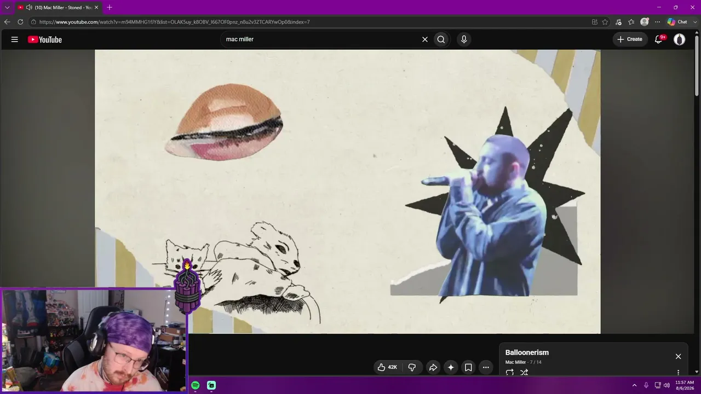Open the taskbar volume control

pyautogui.click(x=666, y=385)
